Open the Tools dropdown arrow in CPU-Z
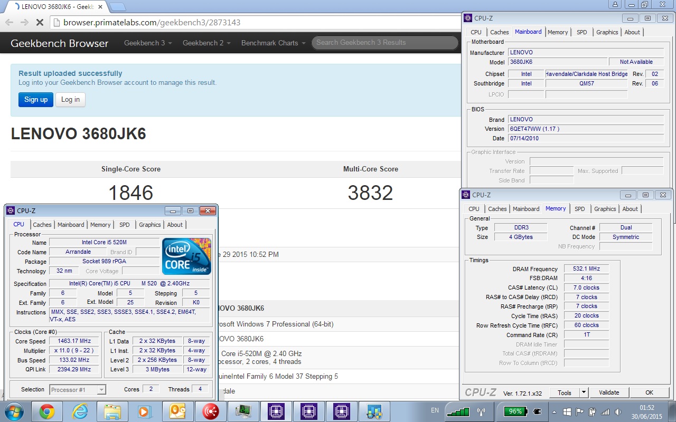The width and height of the screenshot is (676, 422). pyautogui.click(x=584, y=392)
